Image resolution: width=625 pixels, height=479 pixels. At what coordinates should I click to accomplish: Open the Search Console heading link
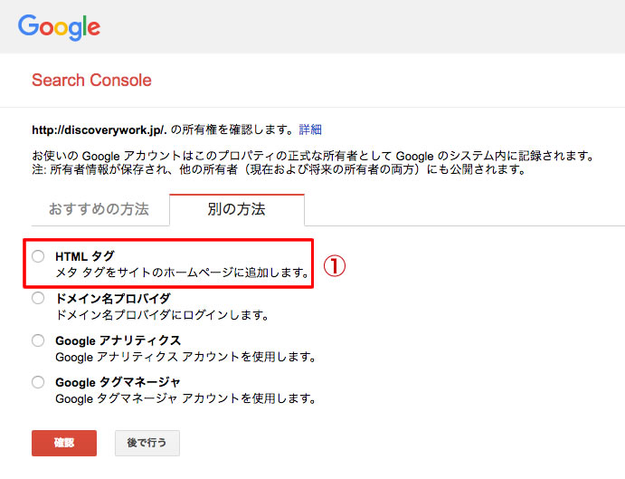point(91,81)
